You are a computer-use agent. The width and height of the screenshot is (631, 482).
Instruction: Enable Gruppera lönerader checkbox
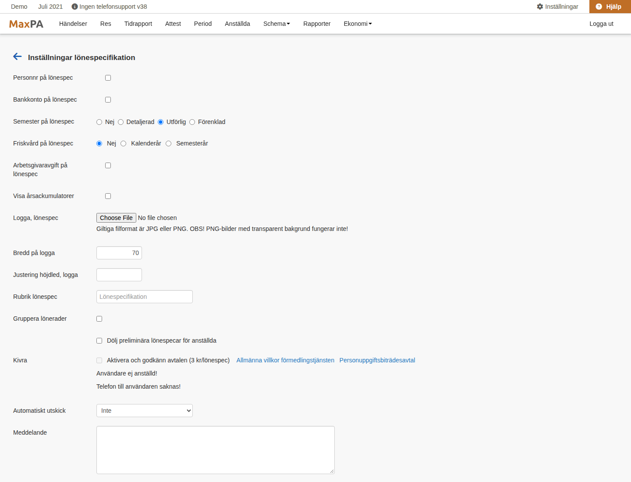click(99, 319)
